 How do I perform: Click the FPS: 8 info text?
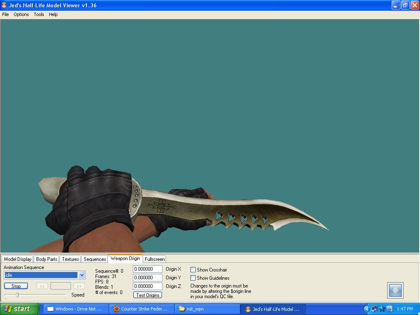pyautogui.click(x=102, y=282)
